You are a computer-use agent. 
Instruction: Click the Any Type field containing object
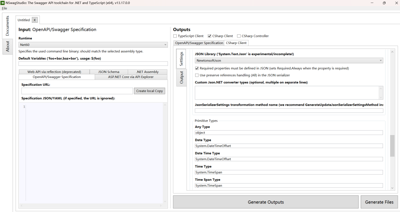pos(289,133)
